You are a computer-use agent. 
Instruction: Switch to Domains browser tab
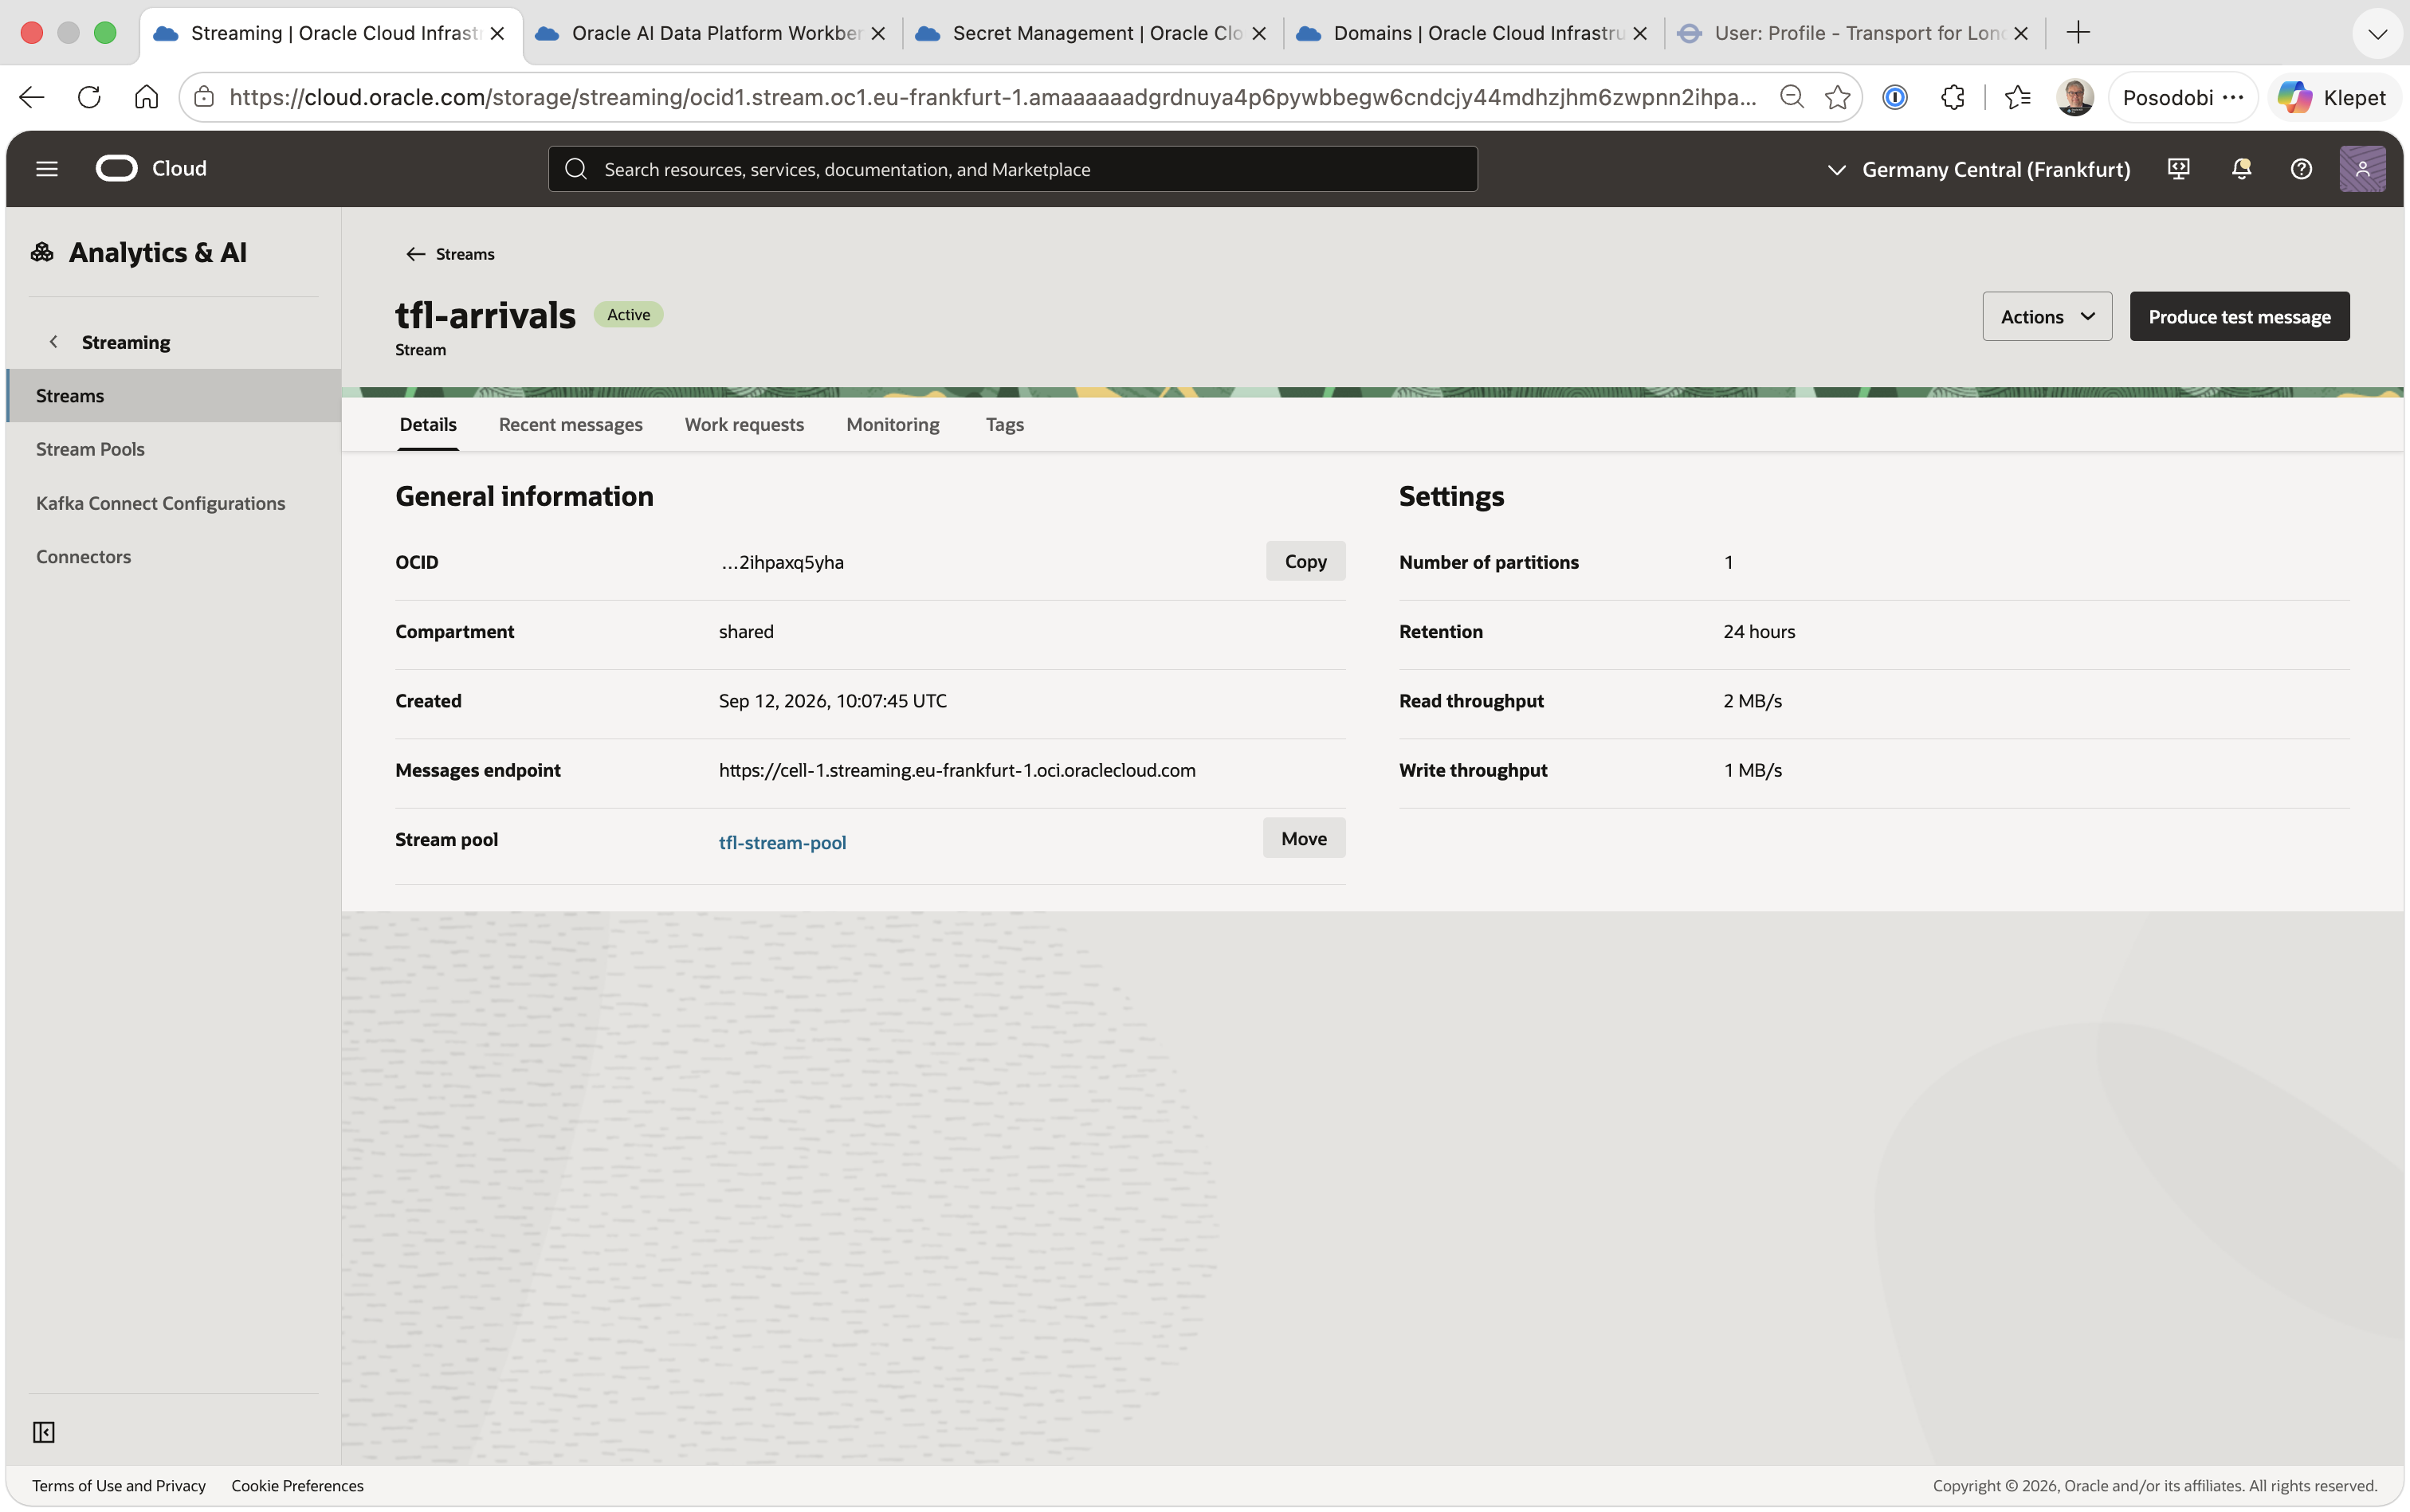tap(1473, 33)
